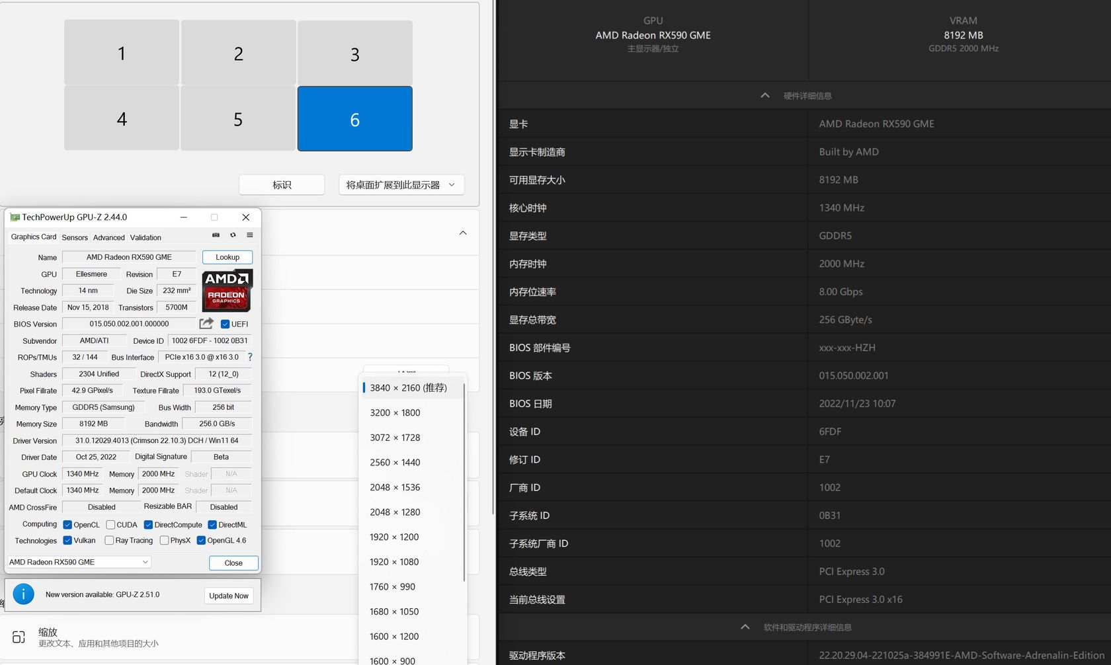The image size is (1111, 665).
Task: Select display monitor 3
Action: (355, 54)
